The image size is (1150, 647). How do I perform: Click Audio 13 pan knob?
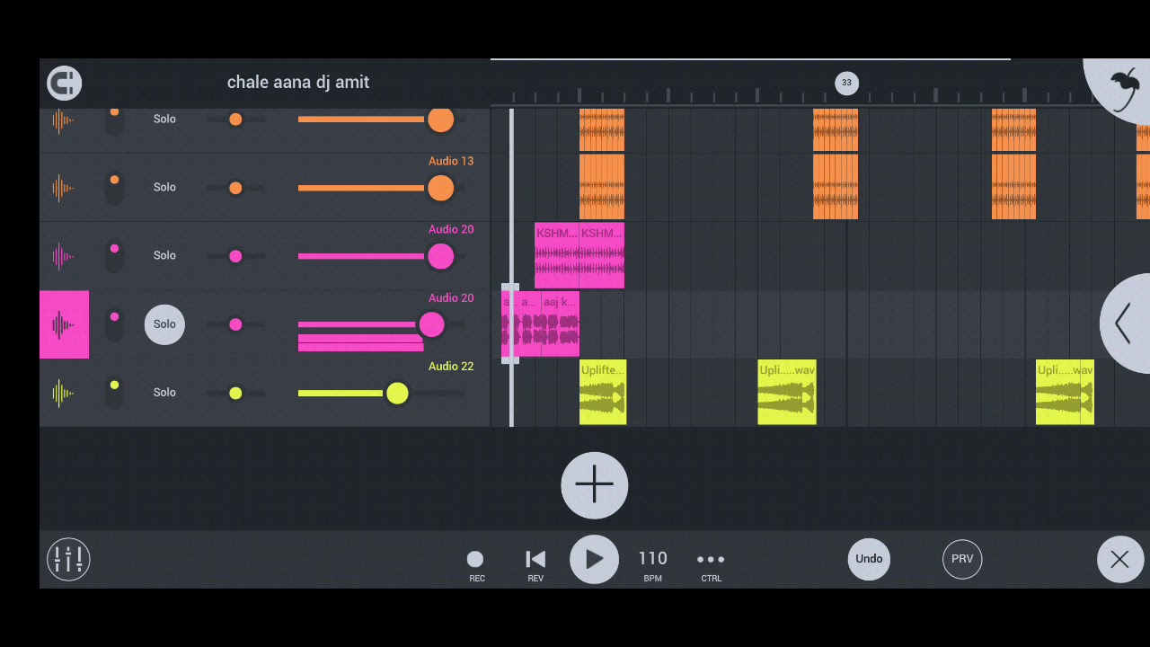click(235, 188)
